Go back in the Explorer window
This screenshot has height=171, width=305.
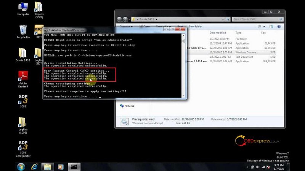click(x=119, y=19)
